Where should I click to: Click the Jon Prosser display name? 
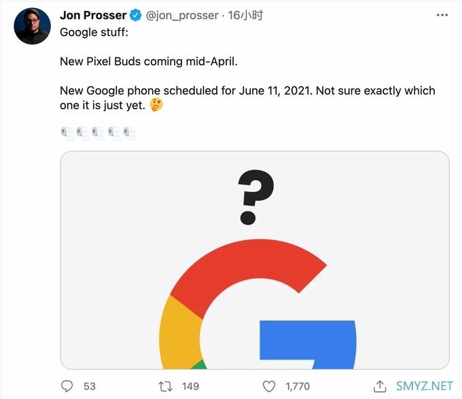point(93,16)
